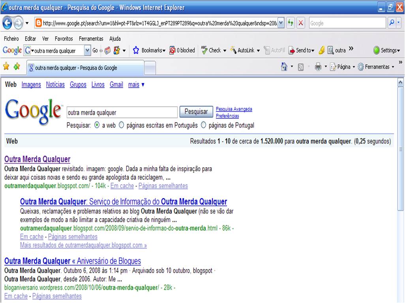Open the Check dropdown arrow
The image size is (405, 303).
(225, 50)
